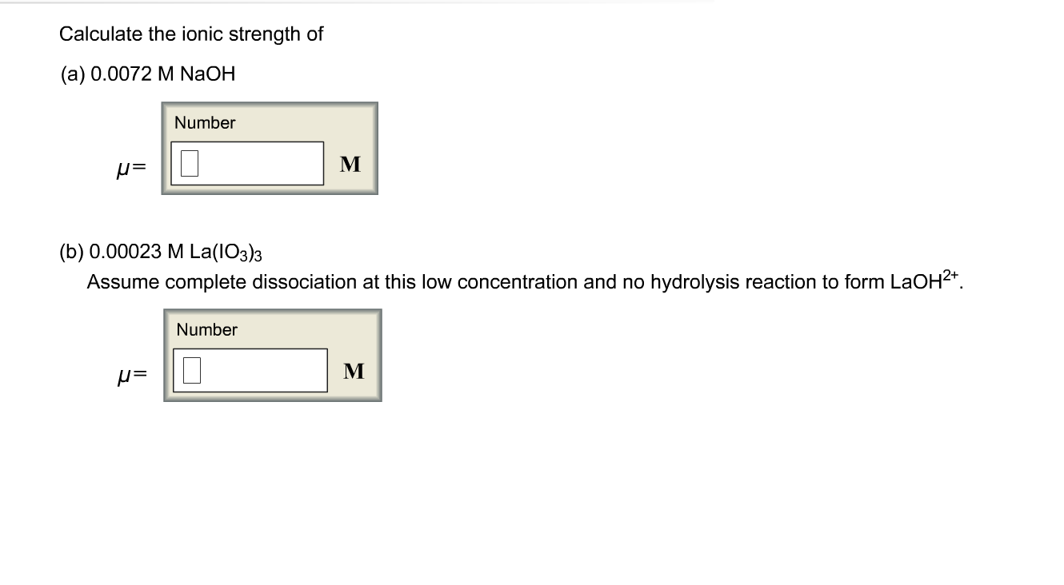Click the assumption note about complete dissociation
This screenshot has width=1064, height=585.
click(480, 281)
